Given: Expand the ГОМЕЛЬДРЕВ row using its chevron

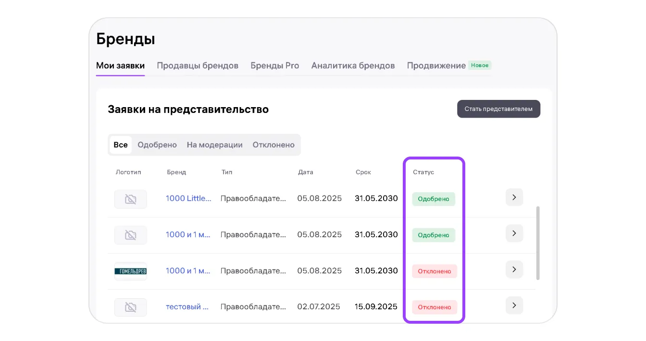Looking at the screenshot, I should tap(514, 269).
